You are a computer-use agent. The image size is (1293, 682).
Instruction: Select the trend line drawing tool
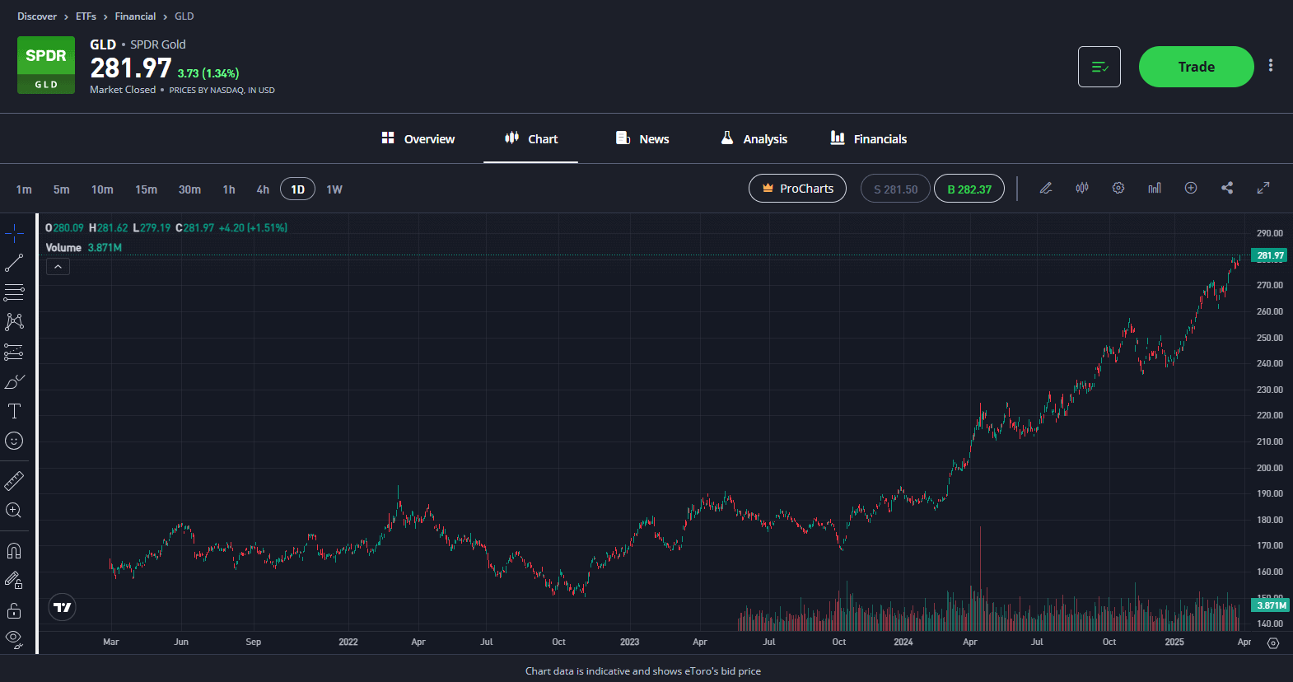click(x=14, y=264)
